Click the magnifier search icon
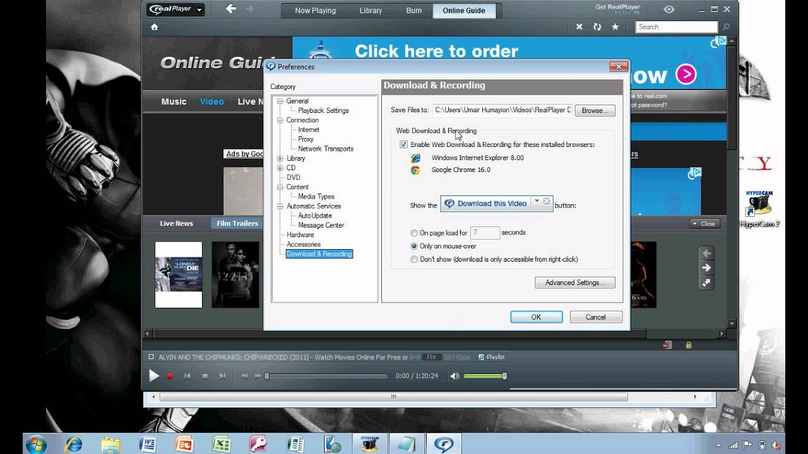The height and width of the screenshot is (454, 808). 726,27
